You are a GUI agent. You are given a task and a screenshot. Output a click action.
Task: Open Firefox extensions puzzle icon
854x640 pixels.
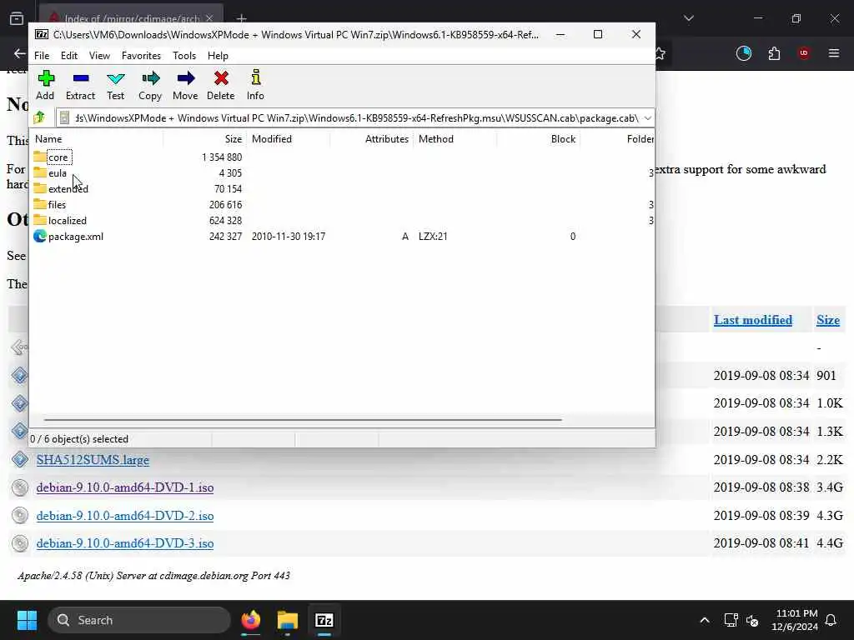pos(774,53)
